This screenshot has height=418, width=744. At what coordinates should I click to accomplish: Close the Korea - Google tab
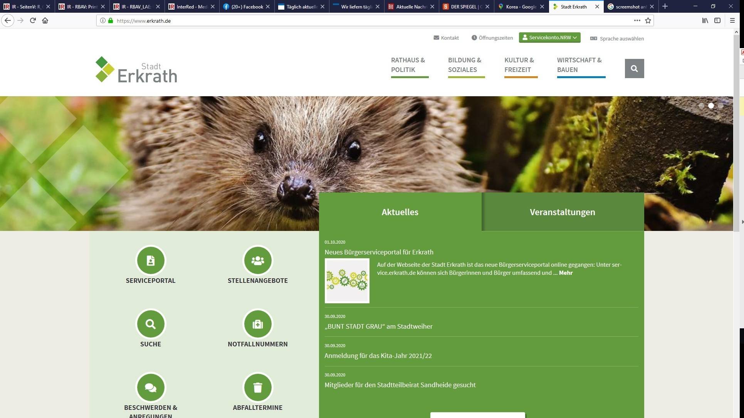[x=542, y=7]
